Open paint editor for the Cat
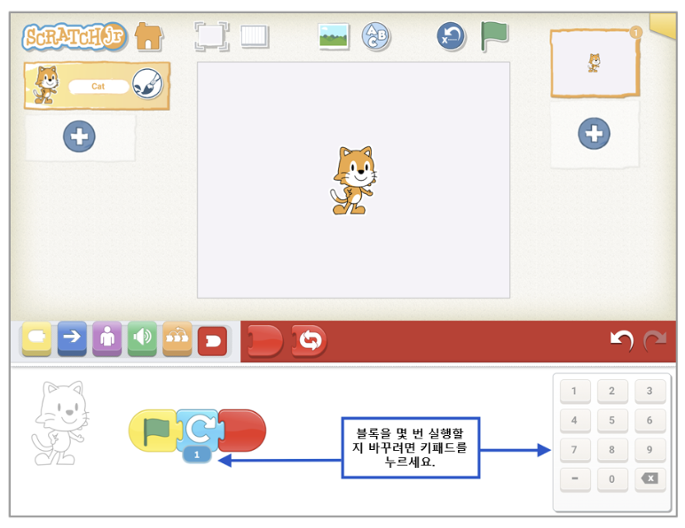This screenshot has height=528, width=685. coord(147,85)
